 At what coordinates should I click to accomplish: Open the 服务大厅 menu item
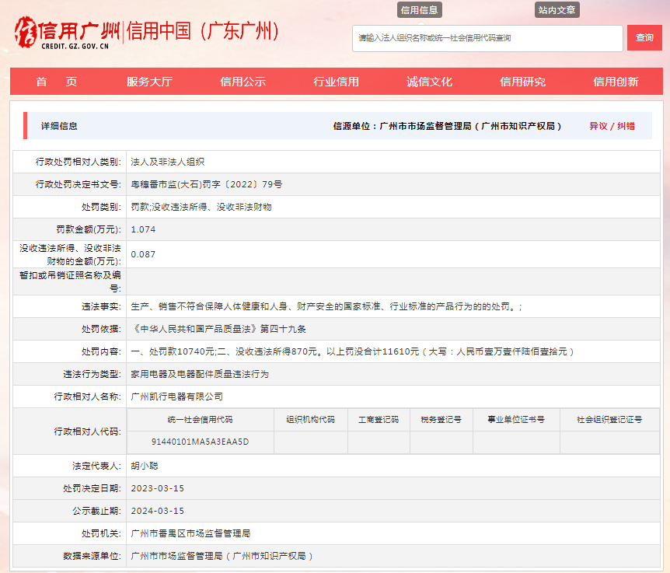(148, 81)
